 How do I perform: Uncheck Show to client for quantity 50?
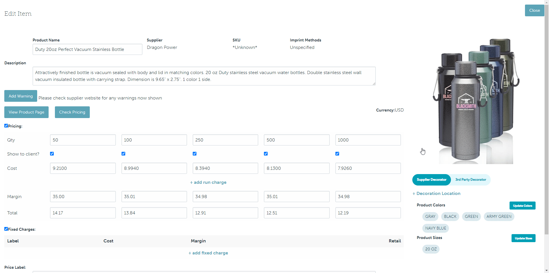tap(52, 154)
